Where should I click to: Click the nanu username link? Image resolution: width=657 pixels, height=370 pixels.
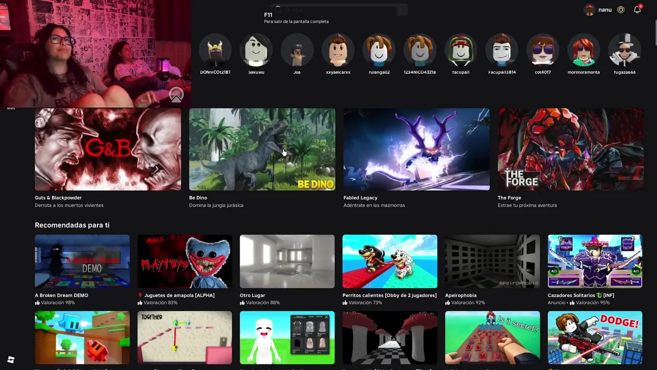click(x=605, y=10)
